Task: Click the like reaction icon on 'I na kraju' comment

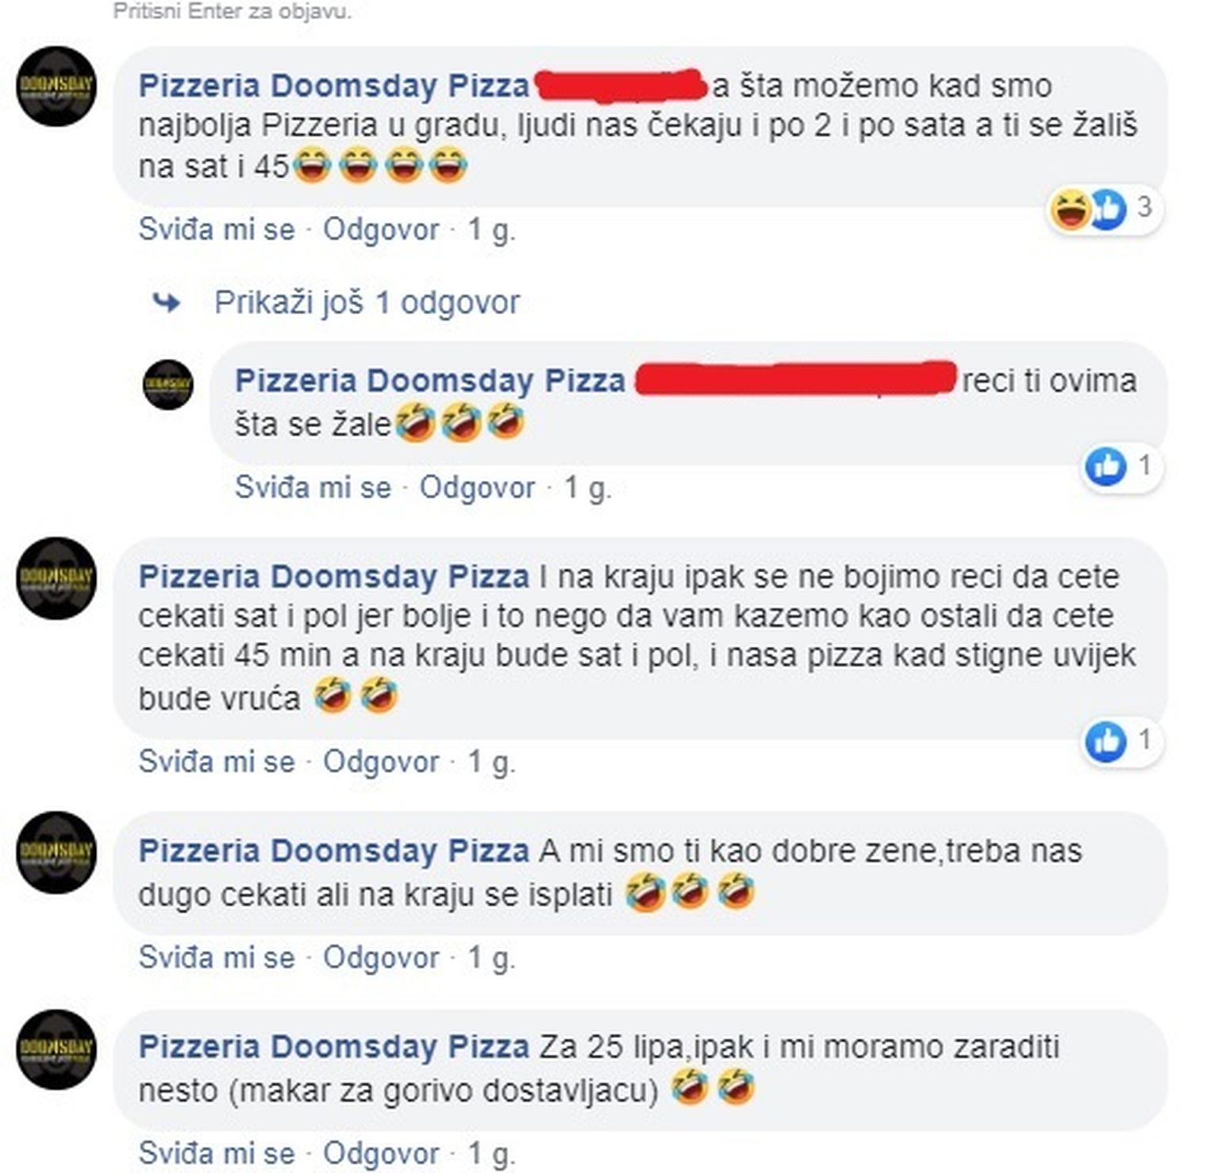Action: pyautogui.click(x=1106, y=740)
